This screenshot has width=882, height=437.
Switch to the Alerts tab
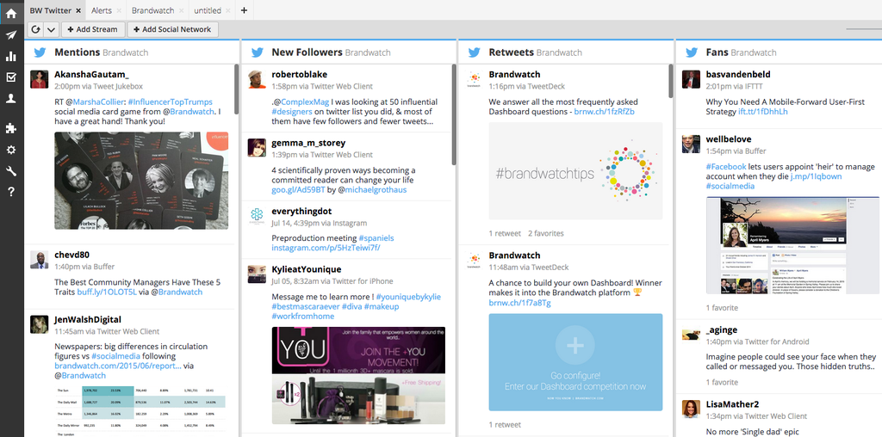point(102,10)
